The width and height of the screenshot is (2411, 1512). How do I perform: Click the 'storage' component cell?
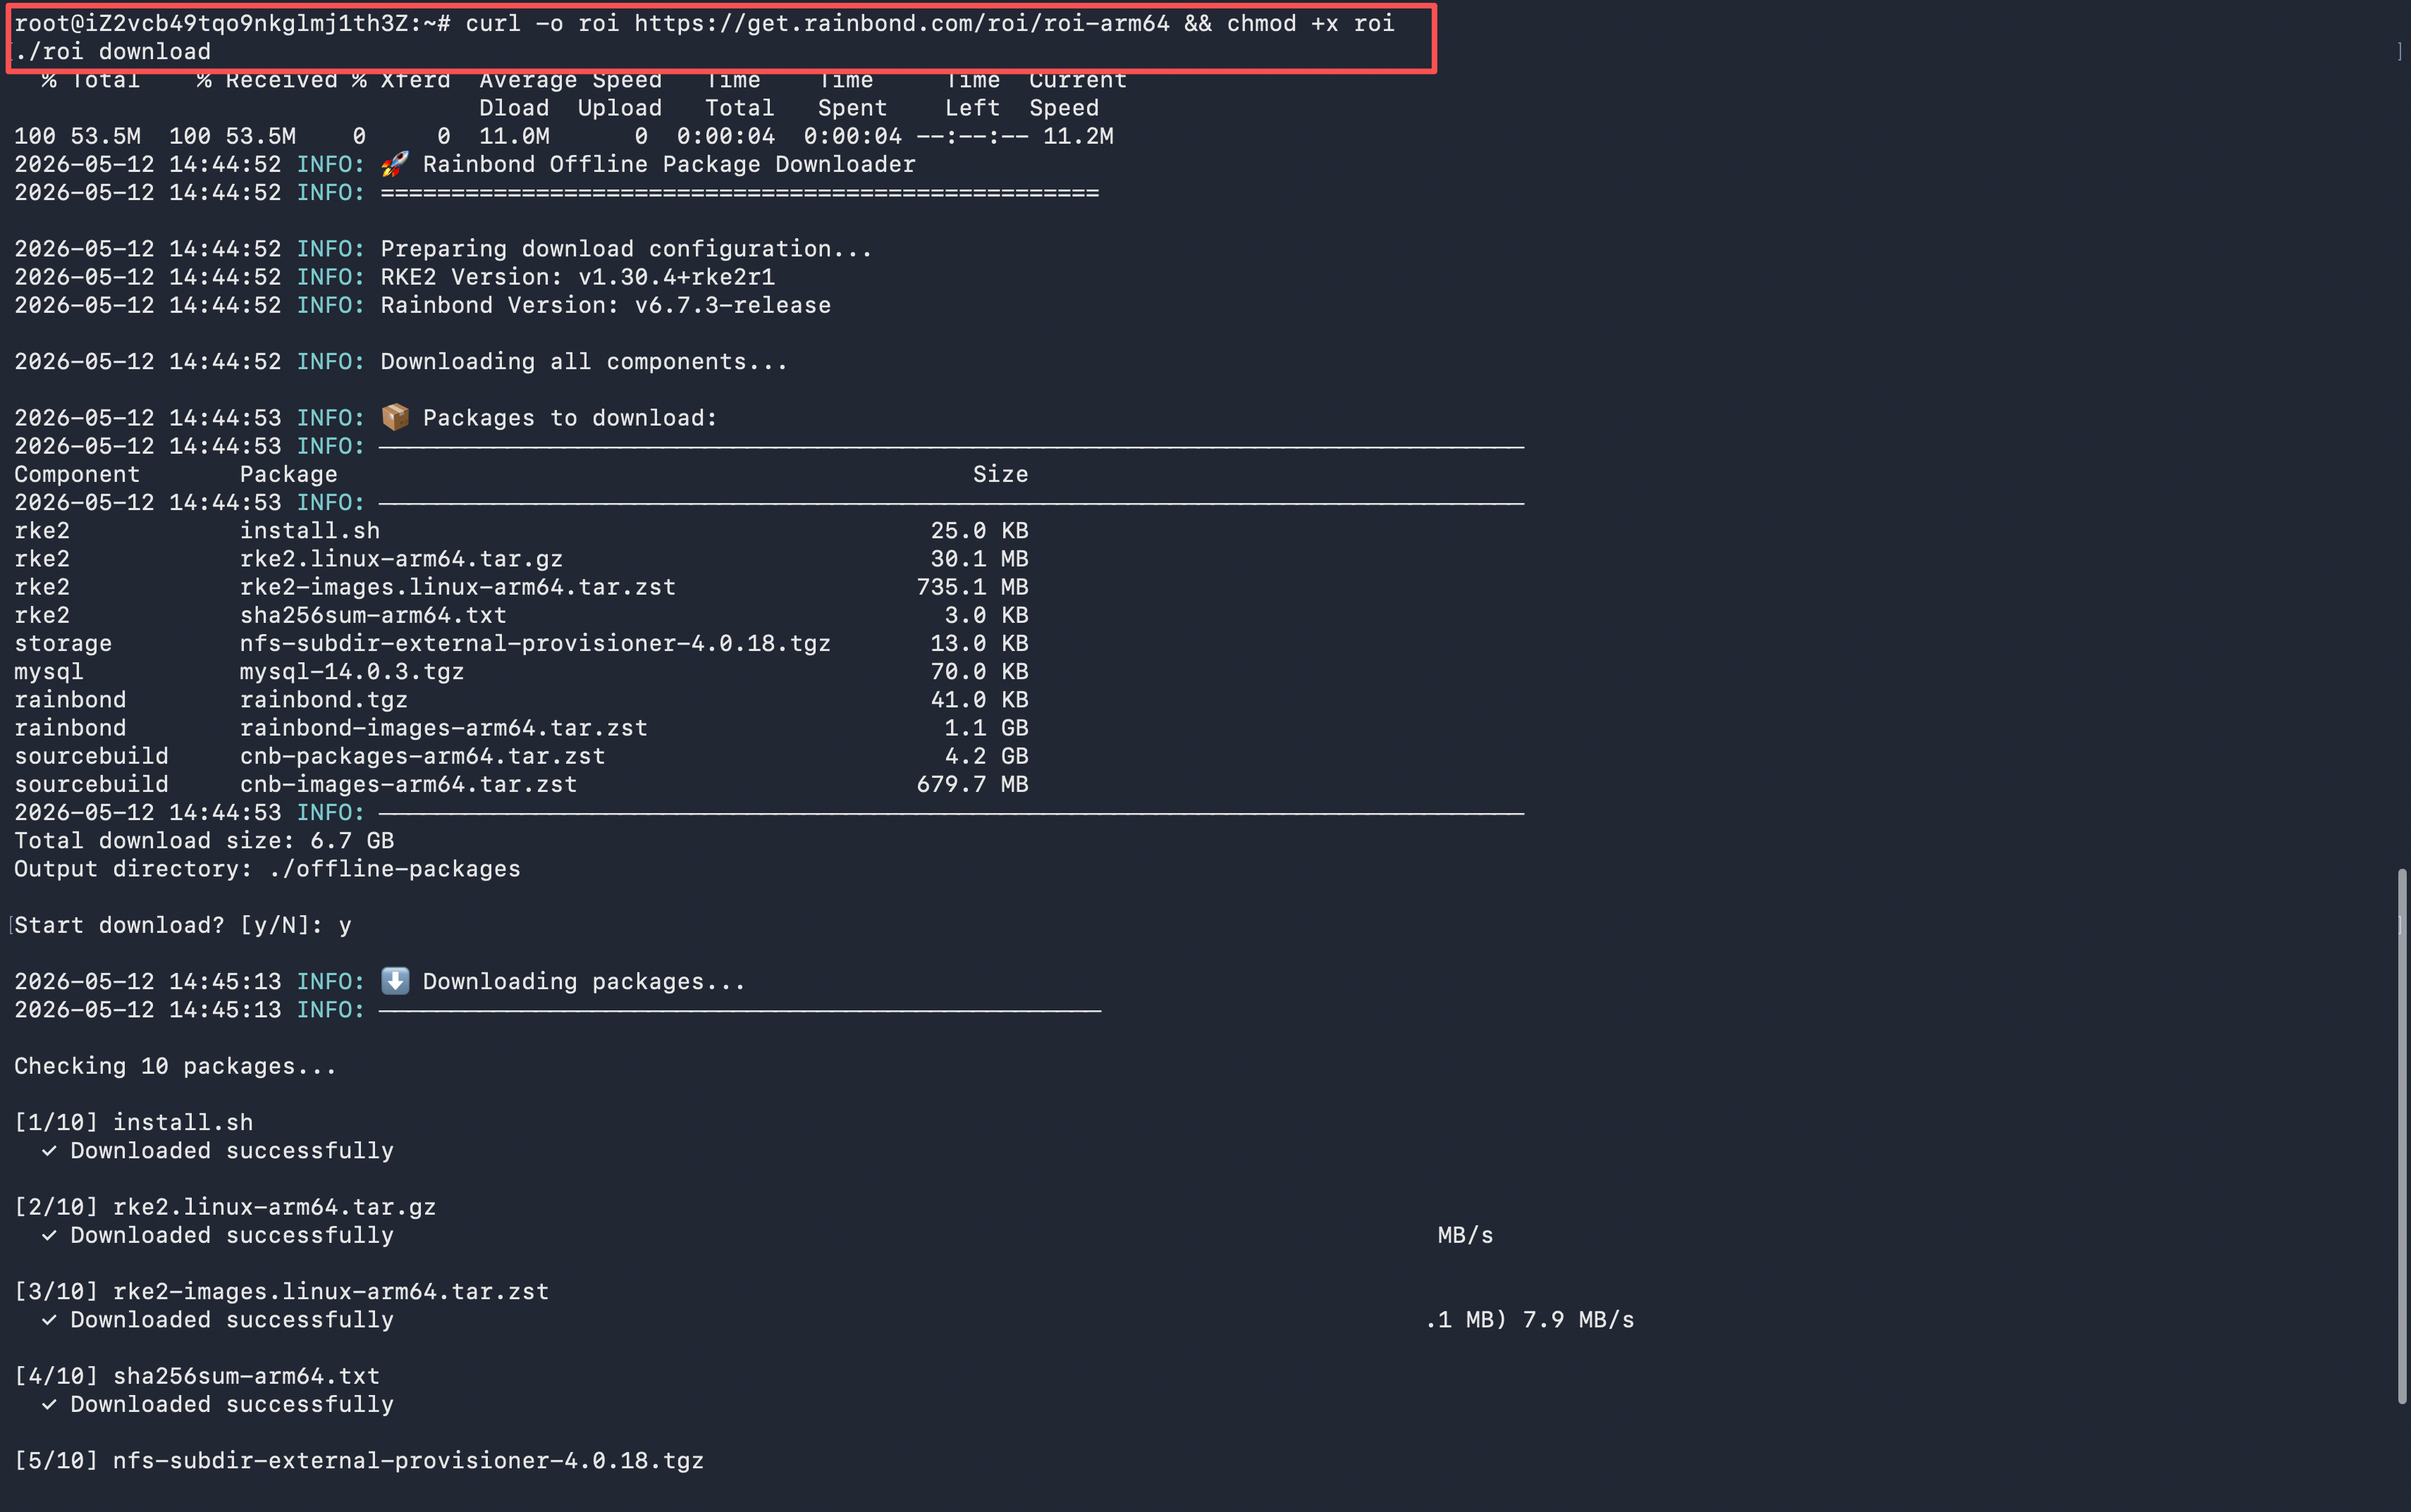coord(63,643)
